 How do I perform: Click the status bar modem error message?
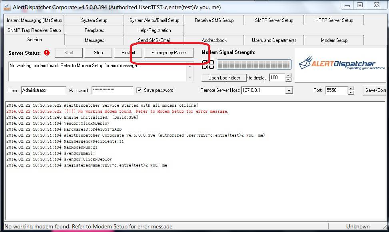point(89,226)
